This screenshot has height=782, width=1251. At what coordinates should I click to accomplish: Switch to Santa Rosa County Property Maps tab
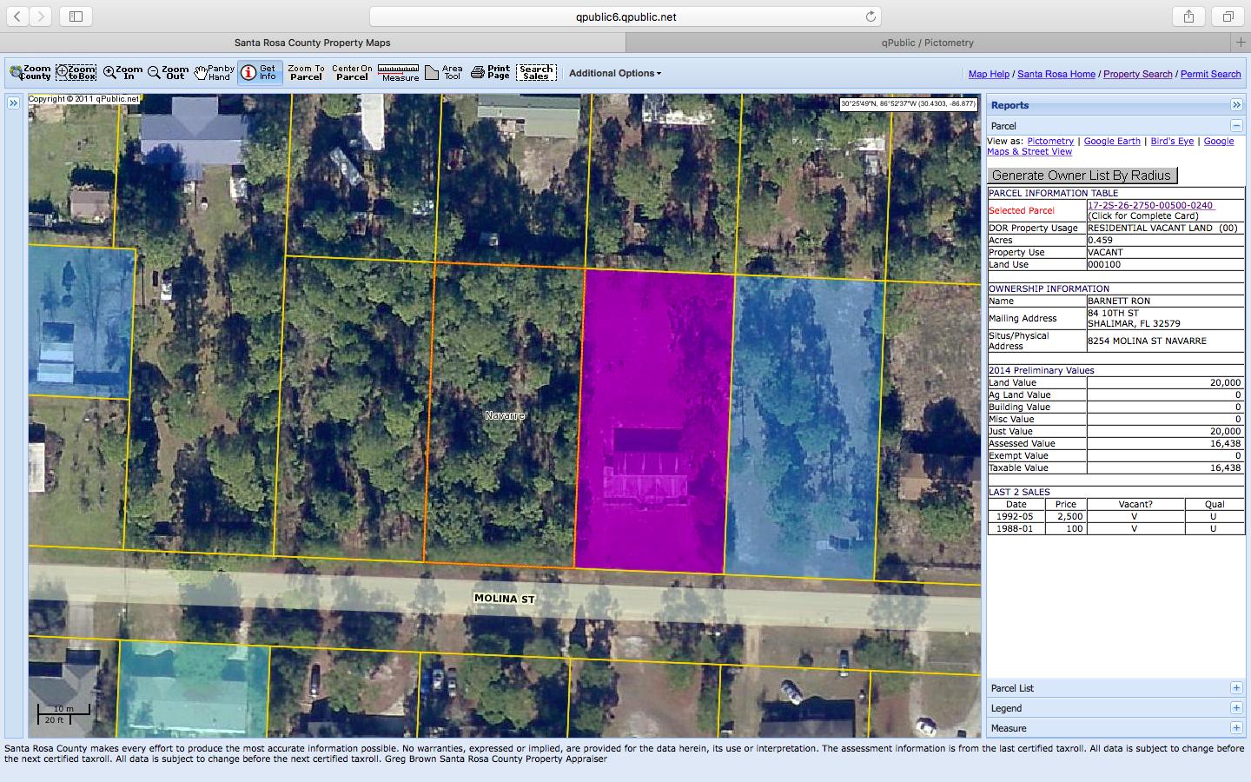312,43
